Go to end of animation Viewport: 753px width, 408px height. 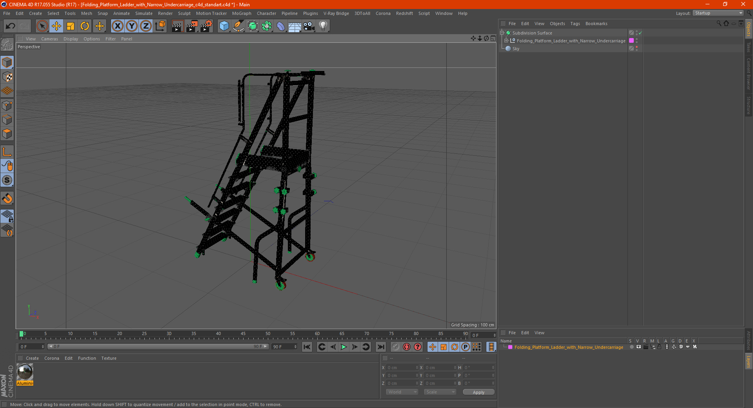(x=380, y=347)
